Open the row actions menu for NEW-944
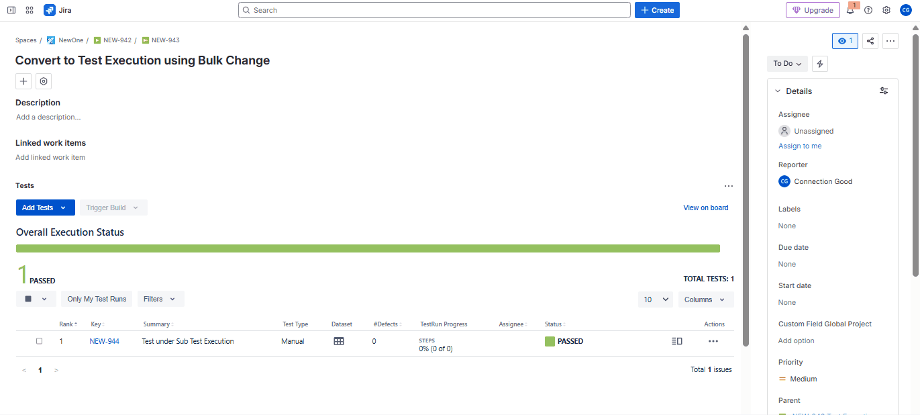The width and height of the screenshot is (920, 415). [713, 341]
